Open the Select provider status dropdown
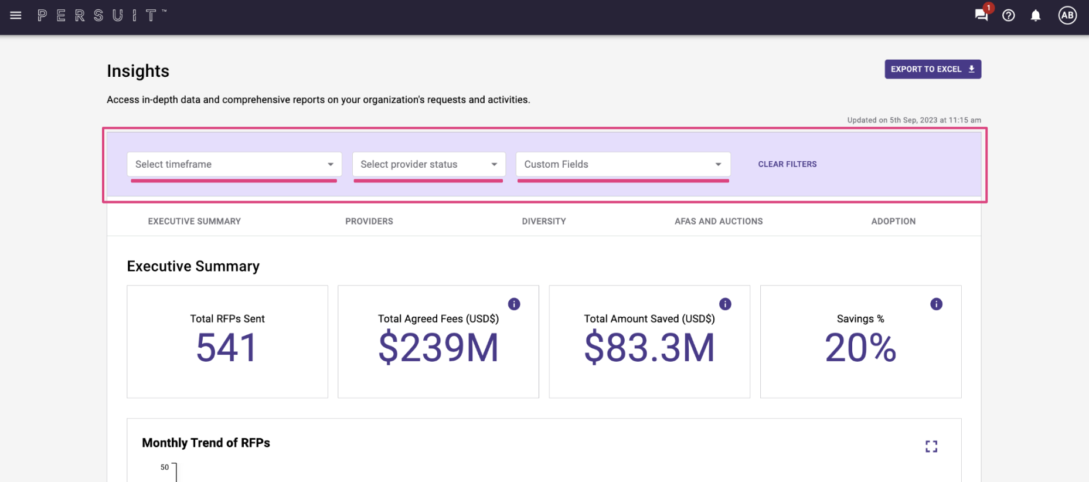 click(x=428, y=164)
